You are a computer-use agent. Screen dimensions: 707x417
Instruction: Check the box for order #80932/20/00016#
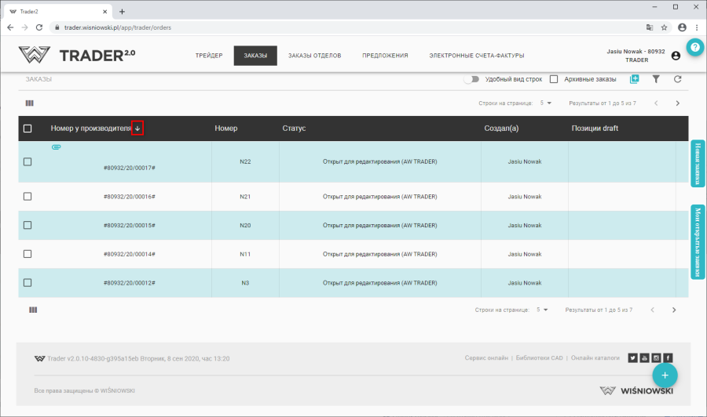27,197
